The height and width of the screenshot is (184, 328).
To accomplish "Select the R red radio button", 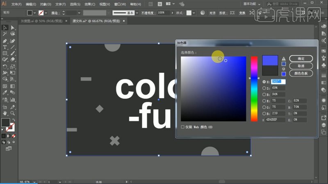I will 264,101.
